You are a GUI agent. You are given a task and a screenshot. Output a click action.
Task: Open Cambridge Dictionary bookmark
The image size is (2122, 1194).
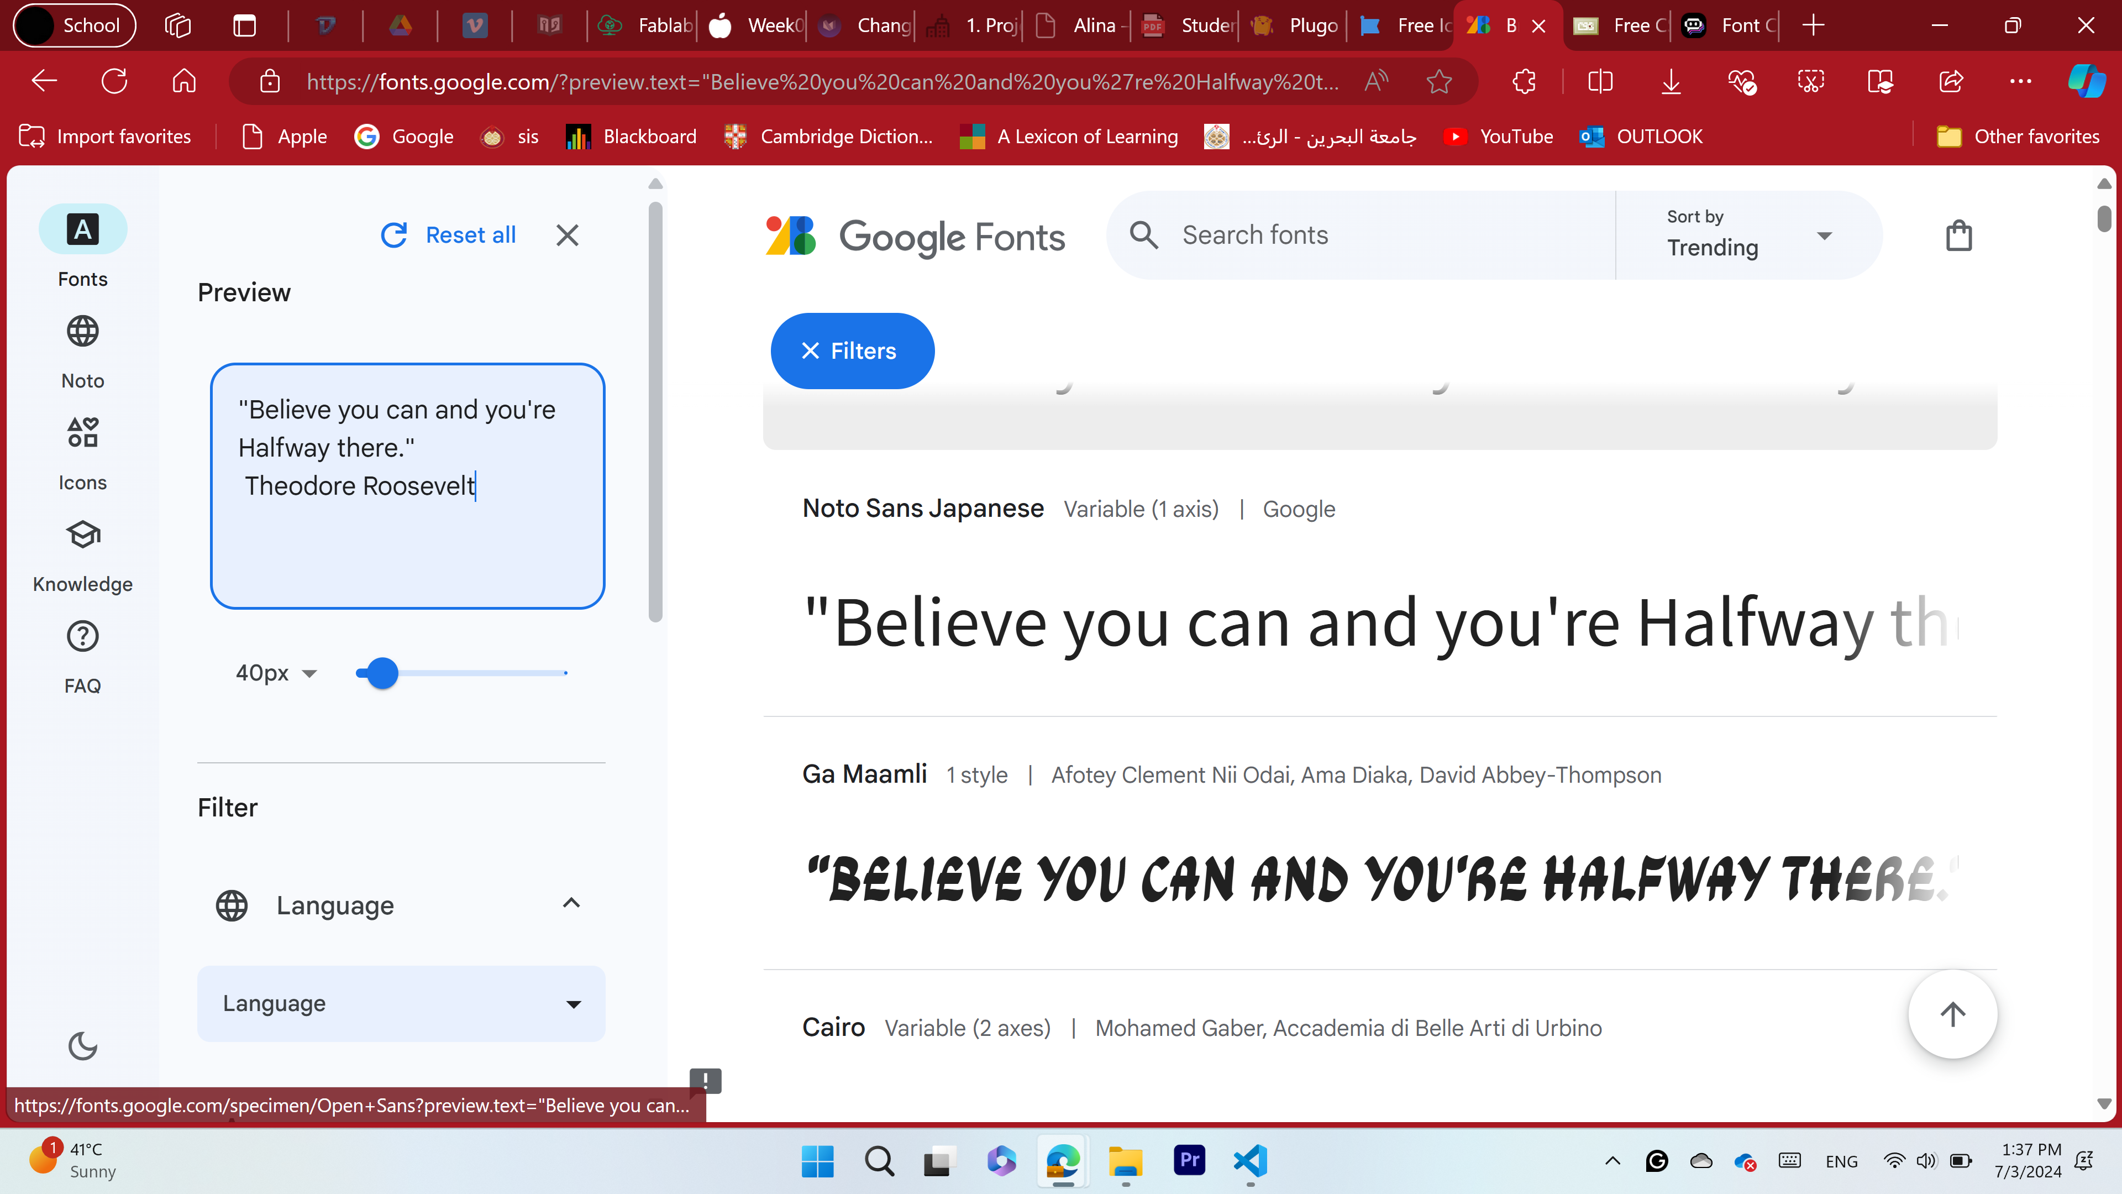coord(828,136)
